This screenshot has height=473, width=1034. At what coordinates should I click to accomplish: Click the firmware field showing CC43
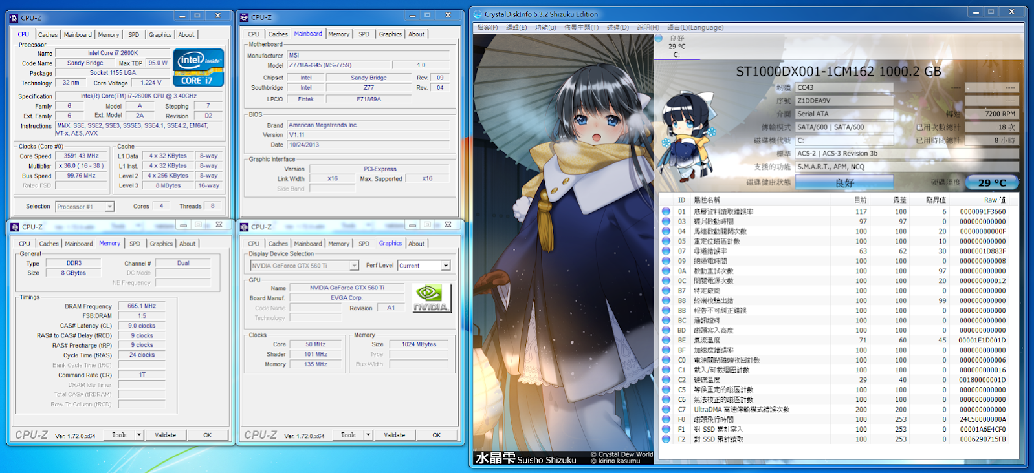[844, 88]
